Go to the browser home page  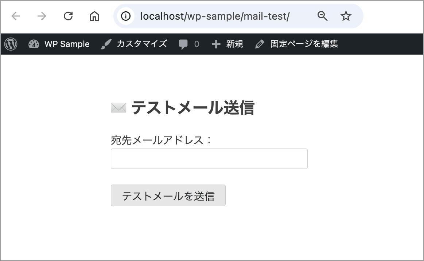(x=94, y=16)
